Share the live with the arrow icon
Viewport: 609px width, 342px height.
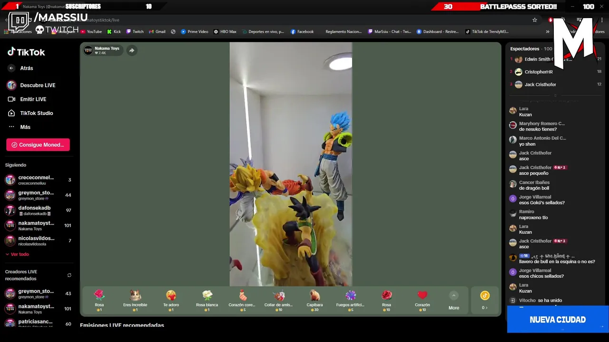(x=132, y=50)
